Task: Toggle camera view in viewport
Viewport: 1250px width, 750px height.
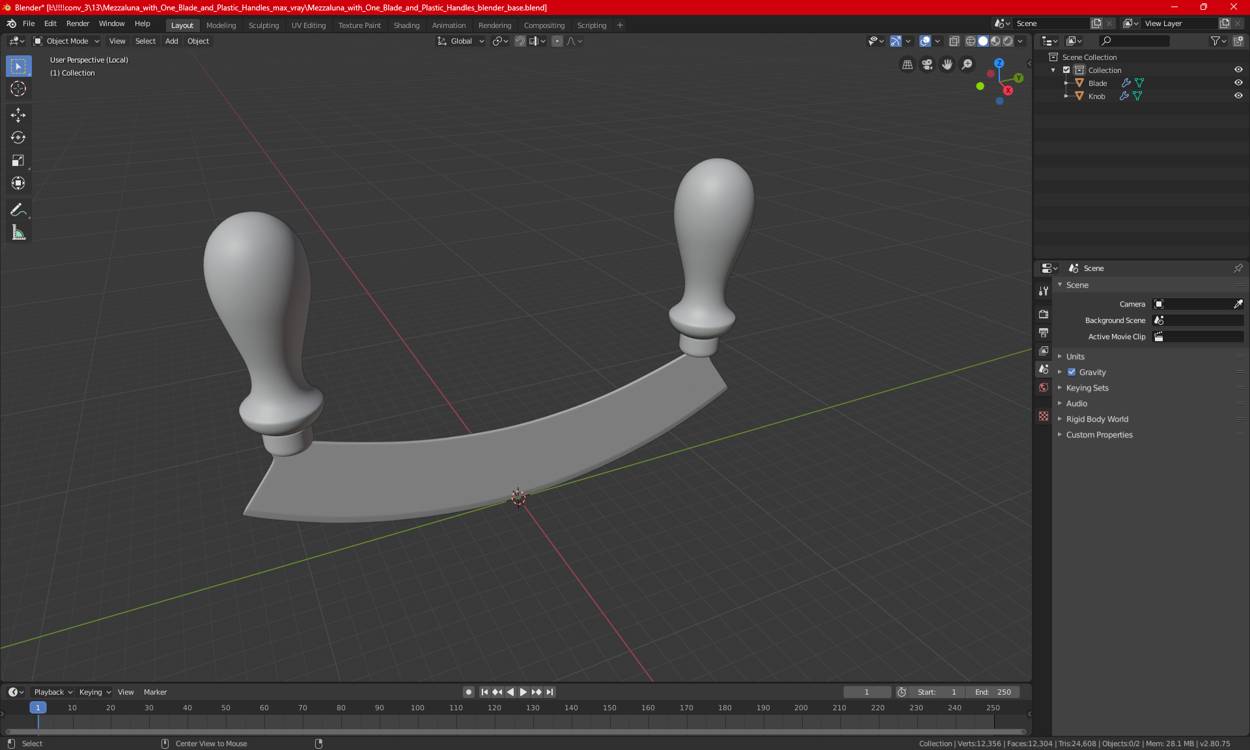Action: (927, 64)
